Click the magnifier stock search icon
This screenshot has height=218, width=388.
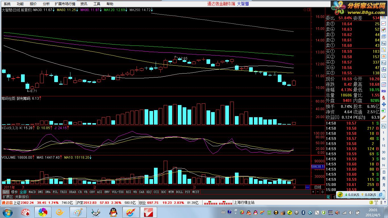(x=384, y=76)
